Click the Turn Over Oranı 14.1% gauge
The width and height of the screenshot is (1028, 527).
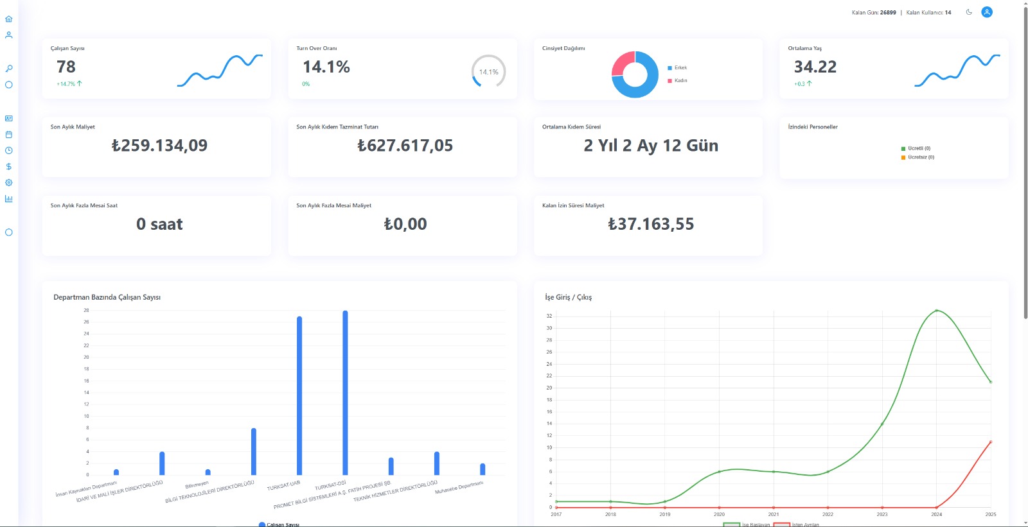pos(488,72)
